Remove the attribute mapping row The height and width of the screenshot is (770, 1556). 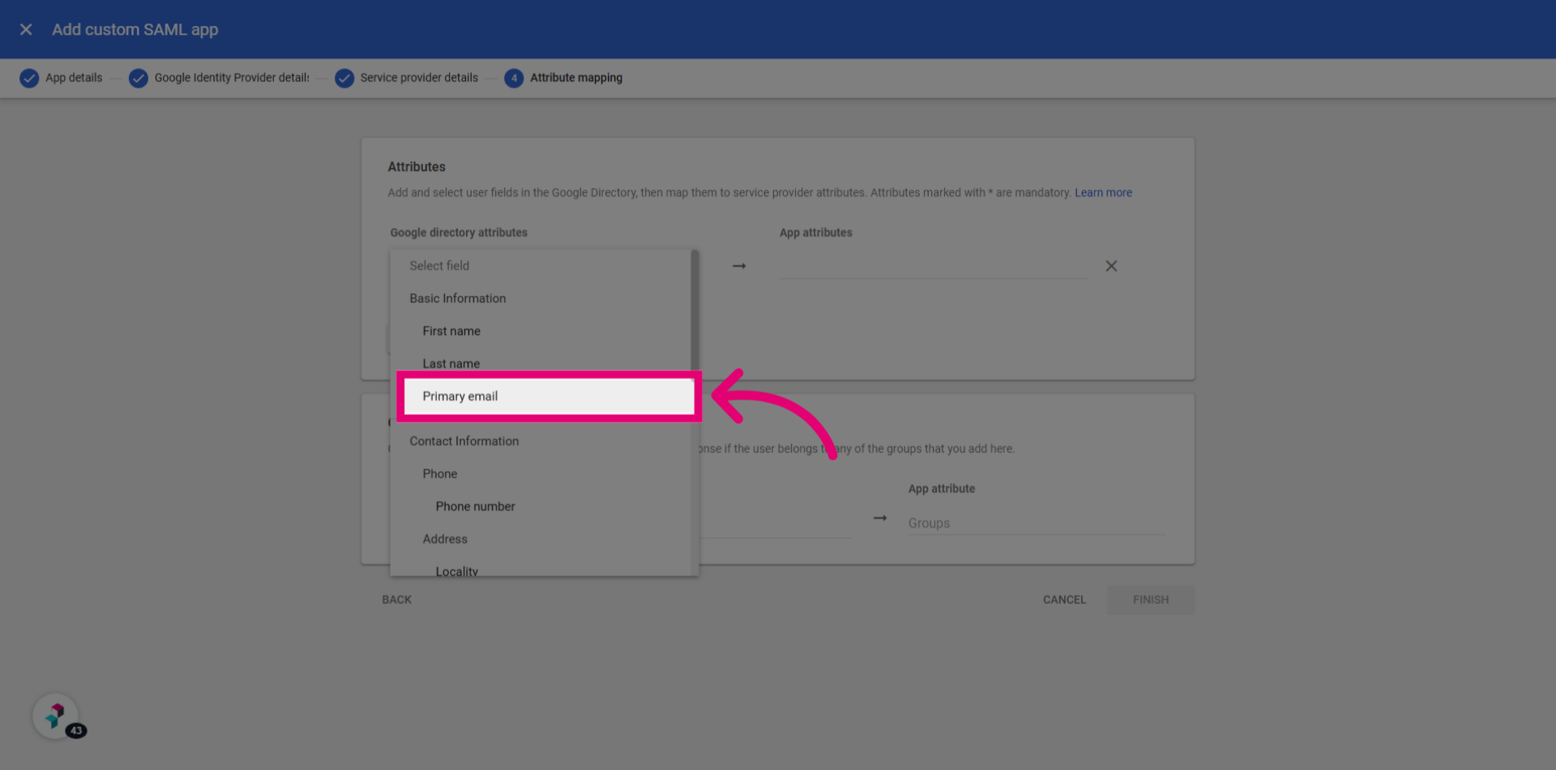coord(1111,266)
